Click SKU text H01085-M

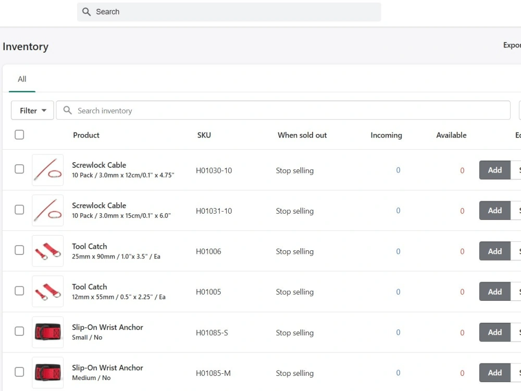(213, 373)
